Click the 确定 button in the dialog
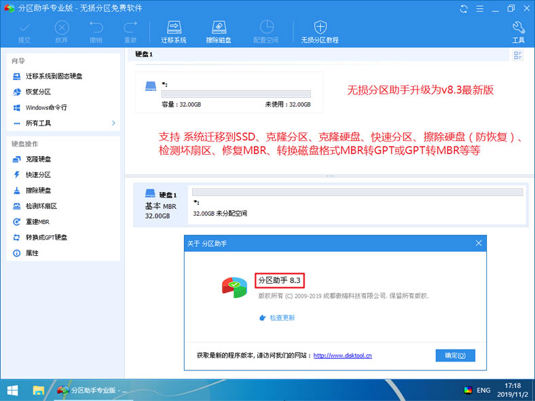 point(455,356)
